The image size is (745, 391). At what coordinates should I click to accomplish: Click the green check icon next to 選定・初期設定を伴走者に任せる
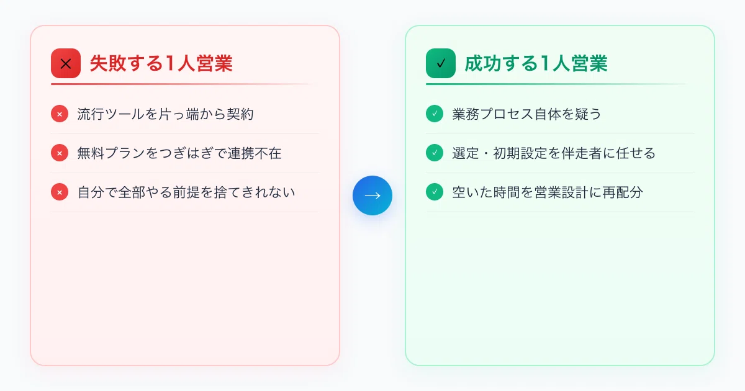(435, 153)
